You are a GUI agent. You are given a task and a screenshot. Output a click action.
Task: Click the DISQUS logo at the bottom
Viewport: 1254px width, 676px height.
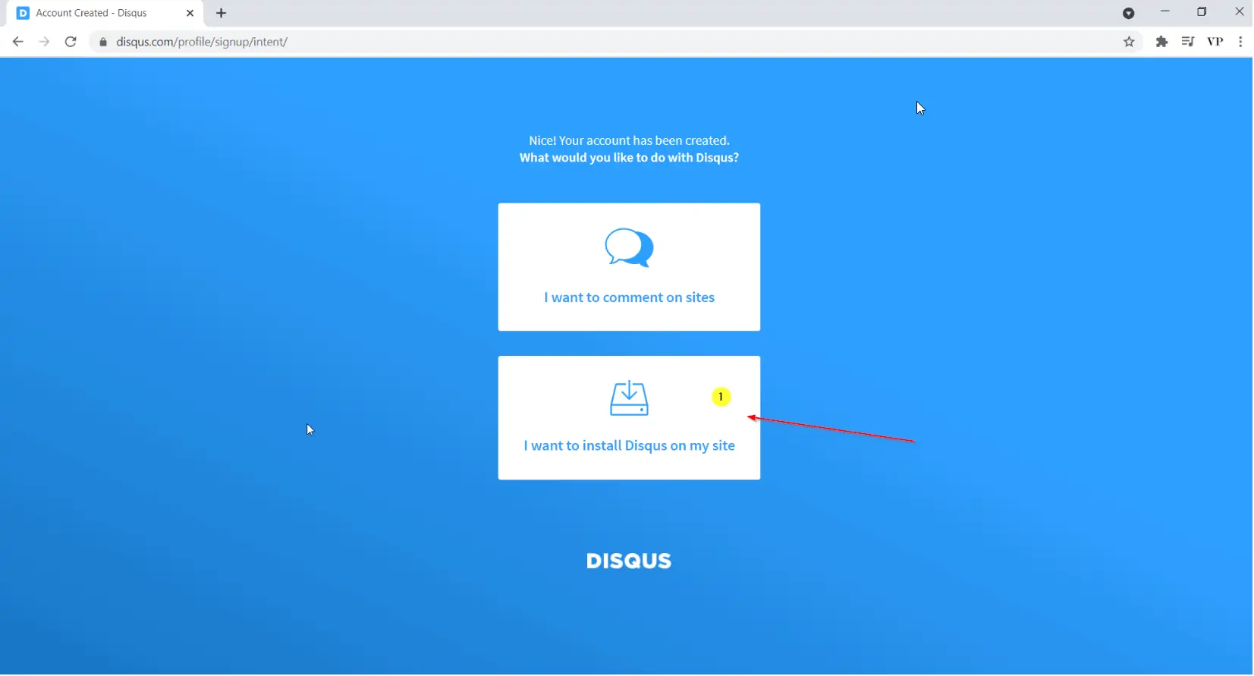628,561
